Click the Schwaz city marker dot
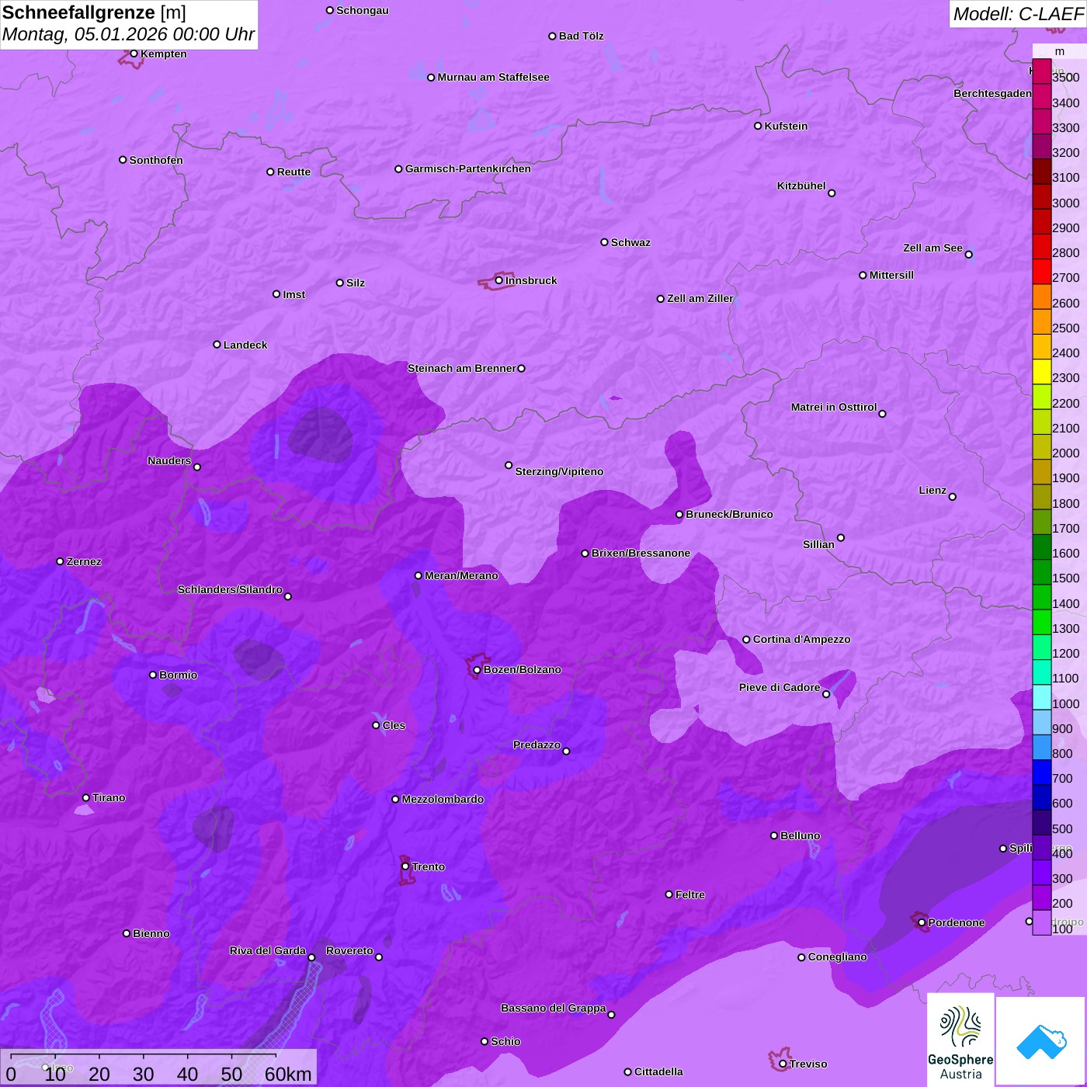The height and width of the screenshot is (1087, 1087). click(604, 242)
